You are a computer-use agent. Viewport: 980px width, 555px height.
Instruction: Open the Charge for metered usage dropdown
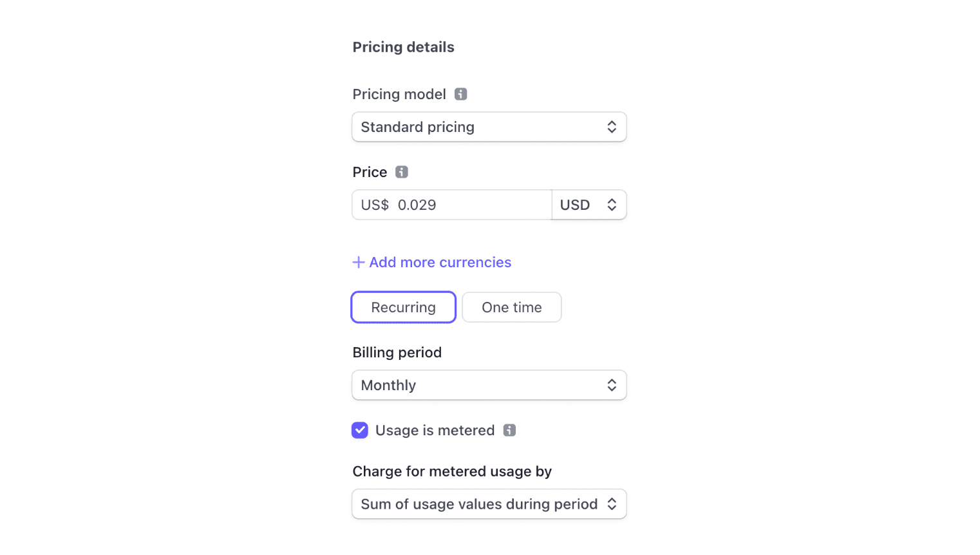489,504
